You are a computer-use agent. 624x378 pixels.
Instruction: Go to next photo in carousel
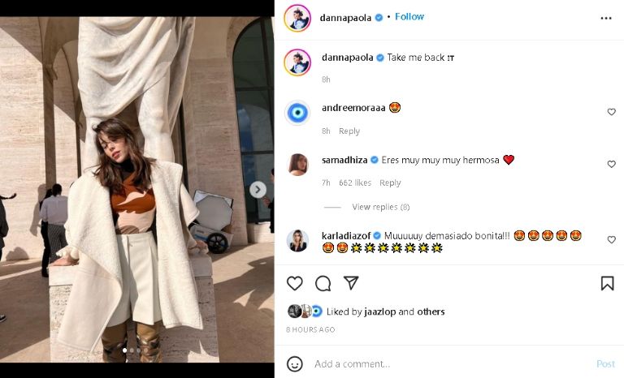258,190
